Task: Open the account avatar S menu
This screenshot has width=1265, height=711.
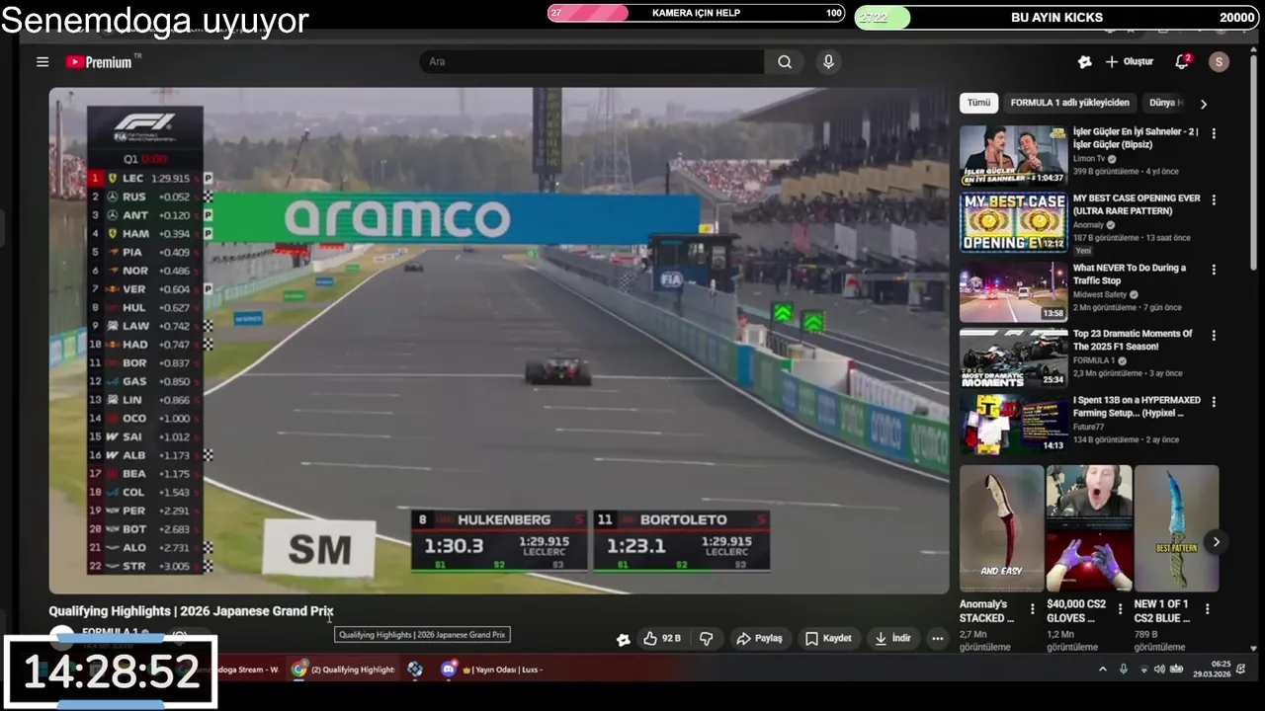Action: (1219, 61)
